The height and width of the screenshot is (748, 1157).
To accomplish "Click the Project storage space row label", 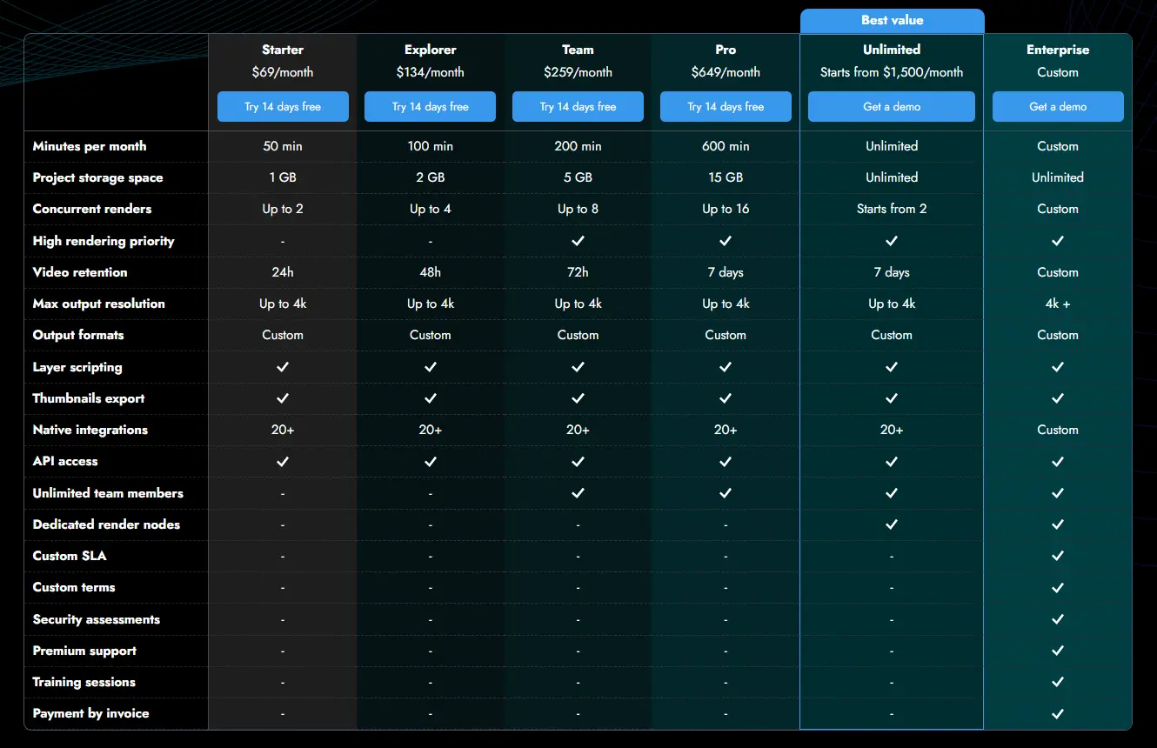I will click(x=97, y=177).
